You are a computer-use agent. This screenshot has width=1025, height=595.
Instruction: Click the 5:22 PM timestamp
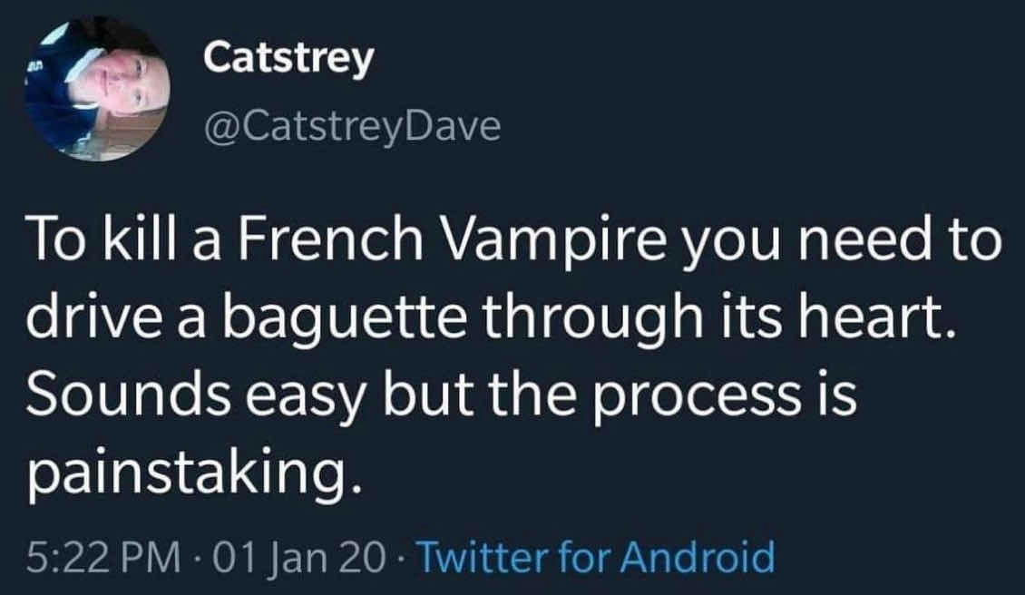pos(103,558)
